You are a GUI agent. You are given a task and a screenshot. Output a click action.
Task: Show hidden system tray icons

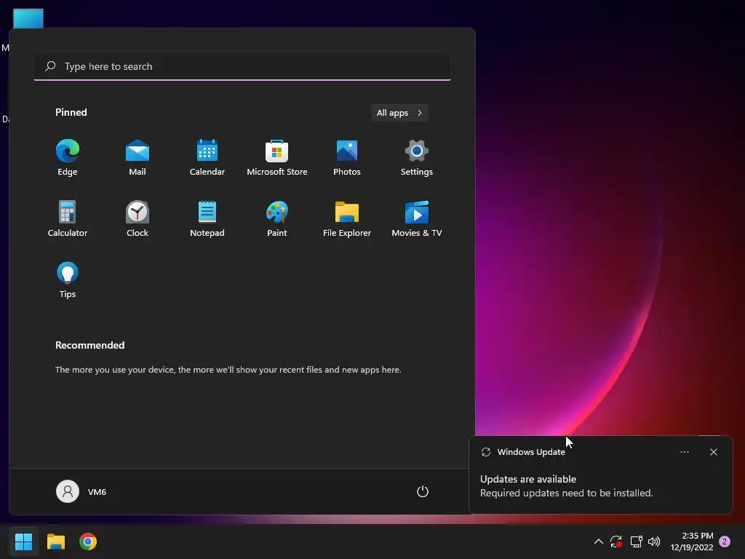click(x=599, y=542)
